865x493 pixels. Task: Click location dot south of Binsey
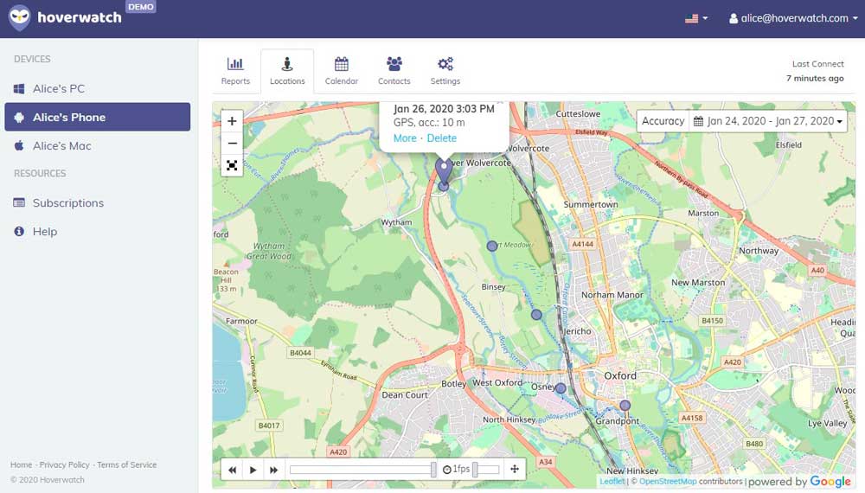[536, 314]
